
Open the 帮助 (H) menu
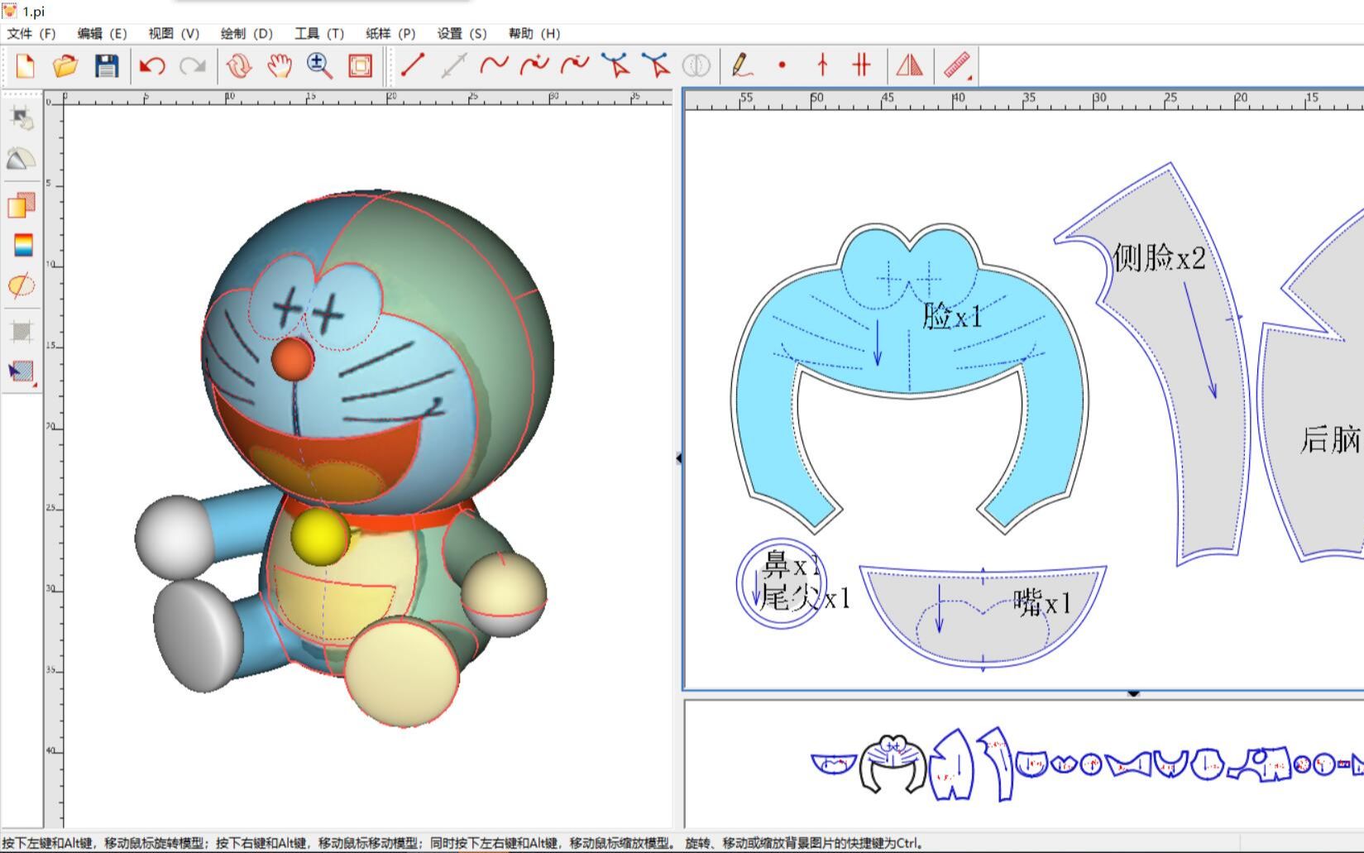point(534,33)
